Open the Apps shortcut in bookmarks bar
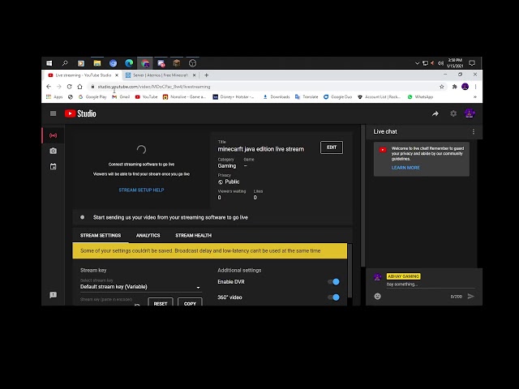The image size is (519, 389). point(54,97)
